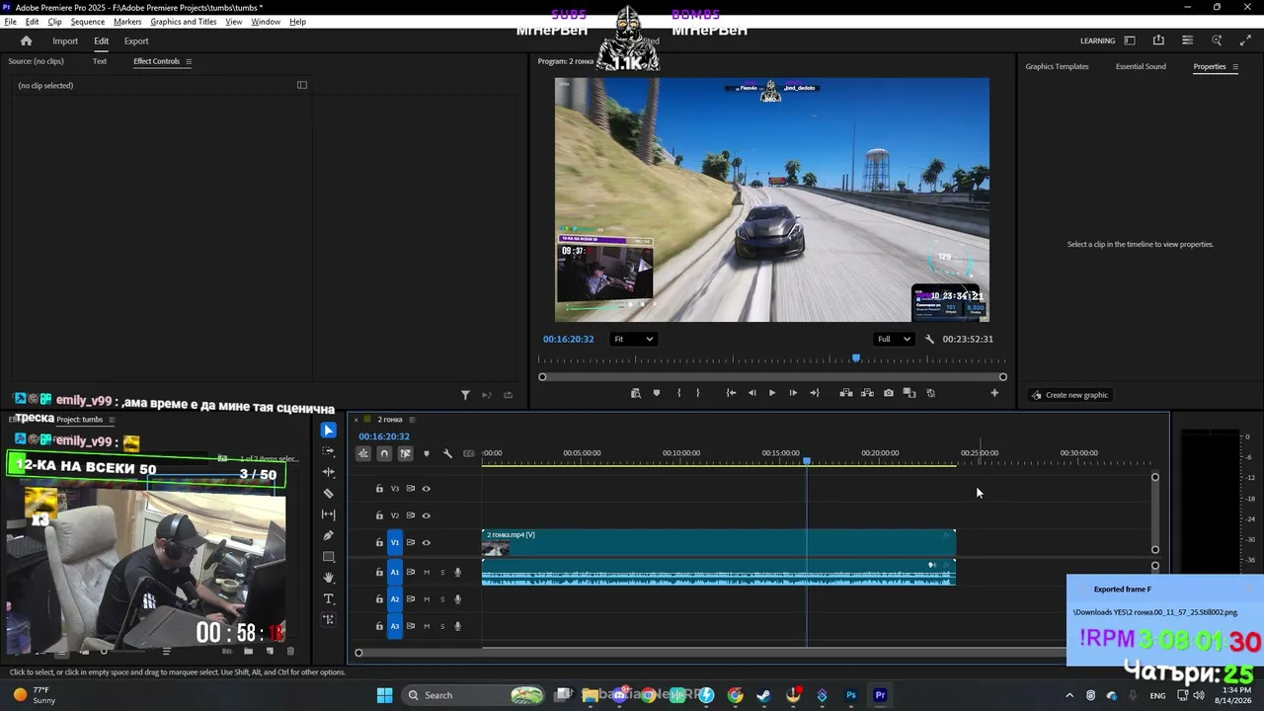Viewport: 1264px width, 711px height.
Task: Add a marker in the timeline
Action: [427, 453]
